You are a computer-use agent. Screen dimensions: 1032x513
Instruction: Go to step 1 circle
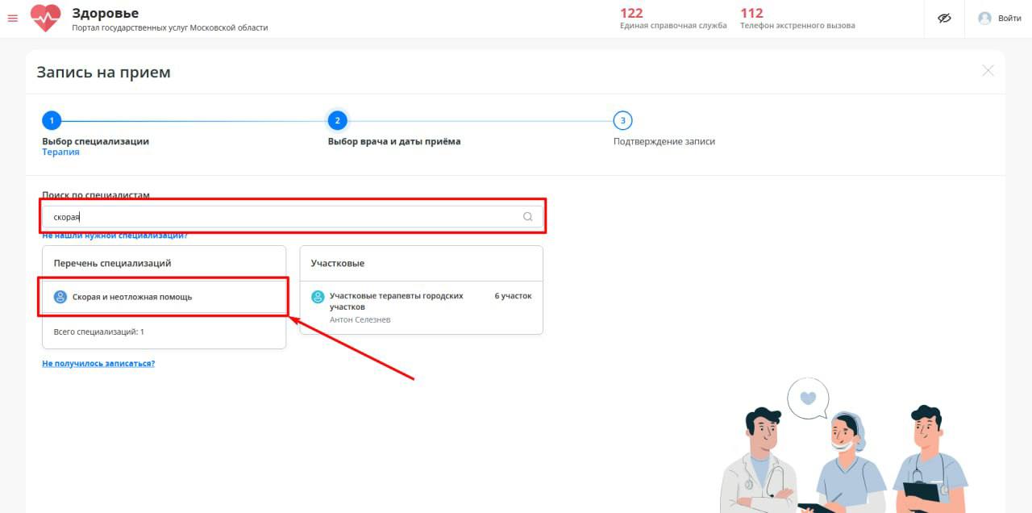pyautogui.click(x=52, y=121)
